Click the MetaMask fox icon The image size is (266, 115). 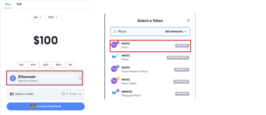pyautogui.click(x=32, y=106)
